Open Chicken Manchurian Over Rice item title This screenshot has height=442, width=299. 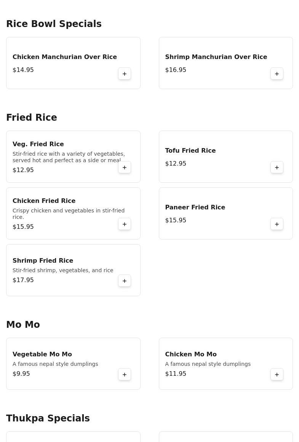point(65,57)
